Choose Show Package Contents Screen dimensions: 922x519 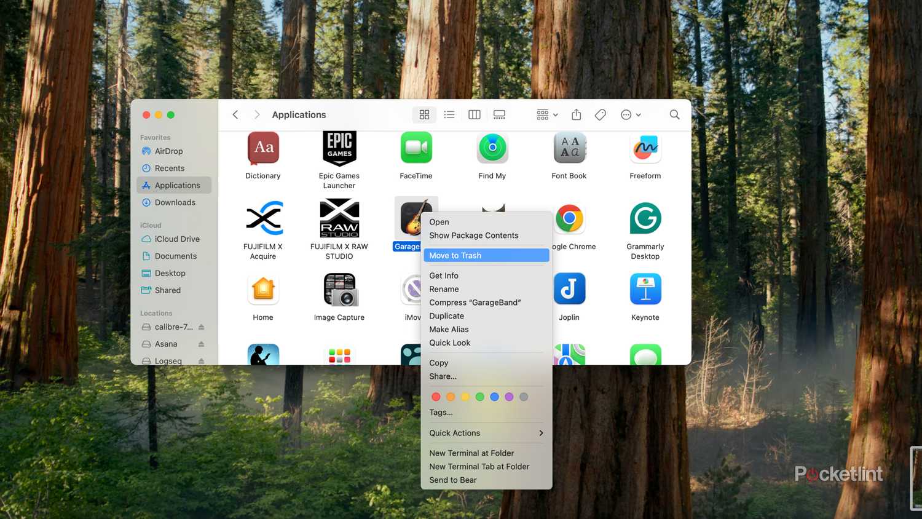(x=486, y=236)
